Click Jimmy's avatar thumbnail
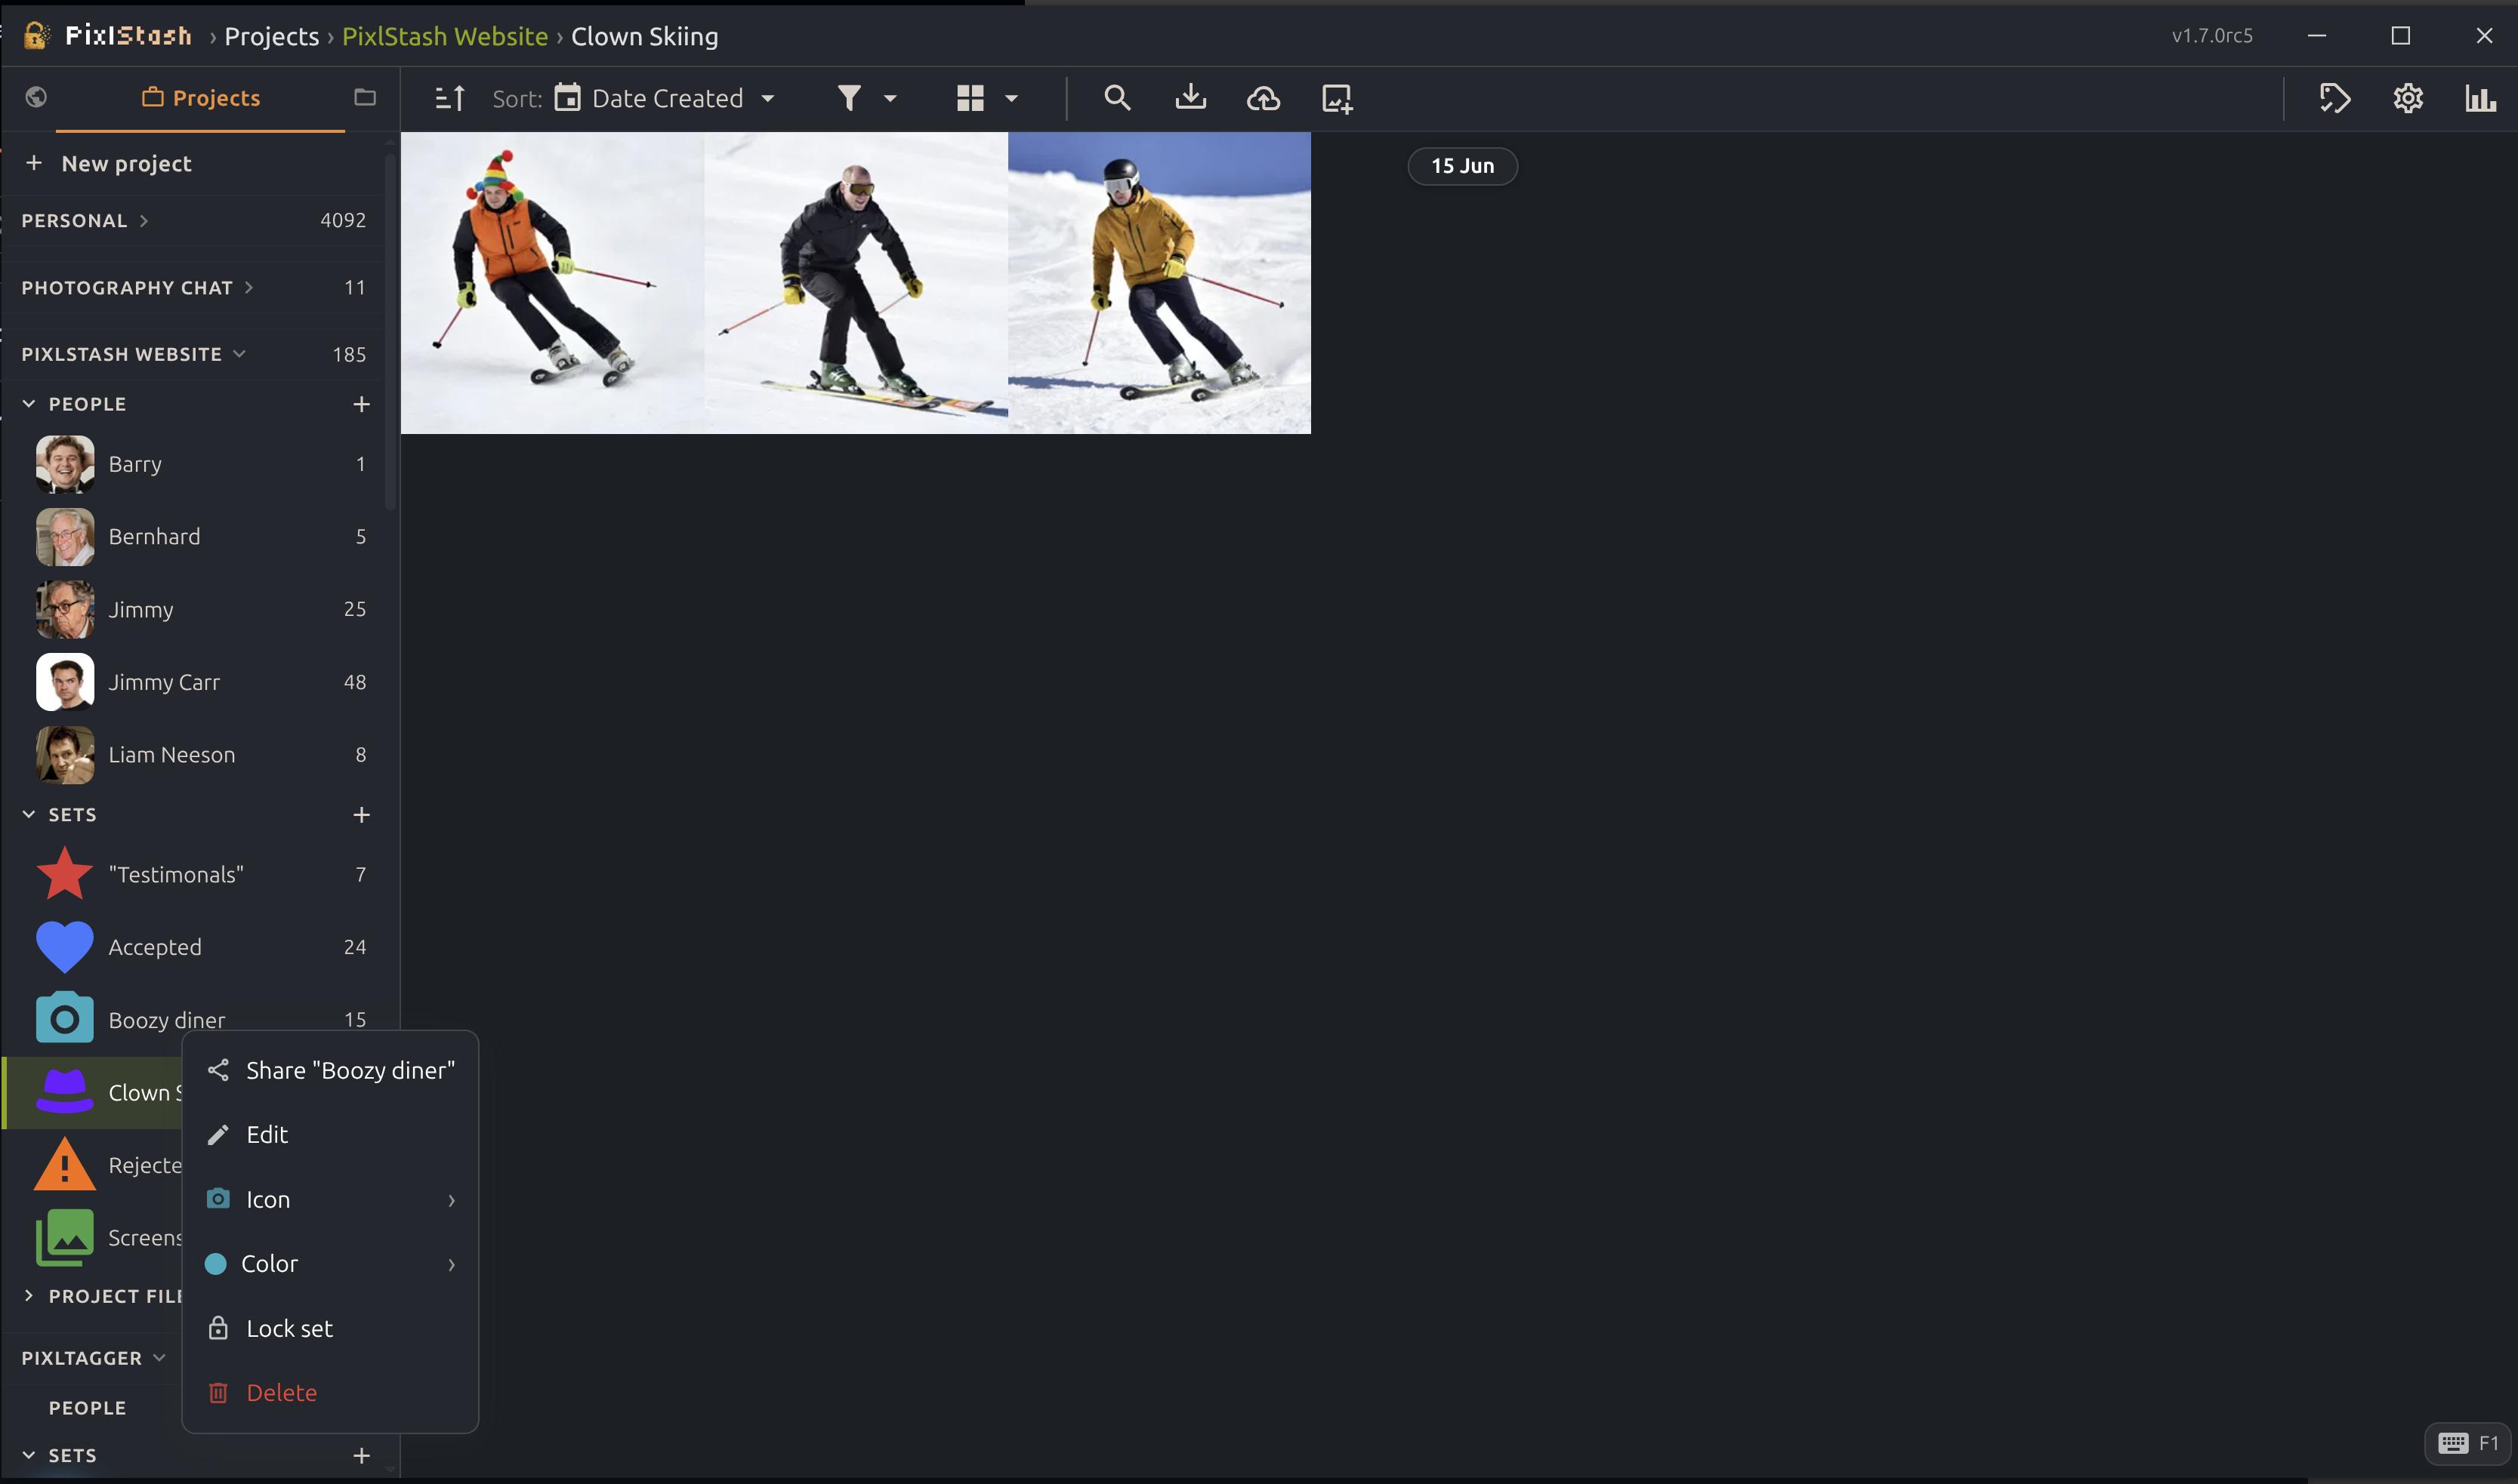2518x1484 pixels. pos(65,609)
